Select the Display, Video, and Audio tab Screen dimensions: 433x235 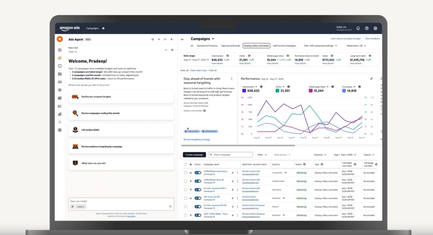pyautogui.click(x=257, y=46)
